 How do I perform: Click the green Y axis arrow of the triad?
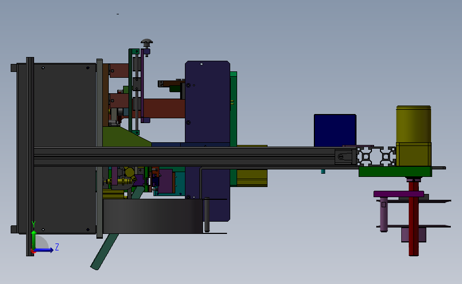click(x=34, y=239)
